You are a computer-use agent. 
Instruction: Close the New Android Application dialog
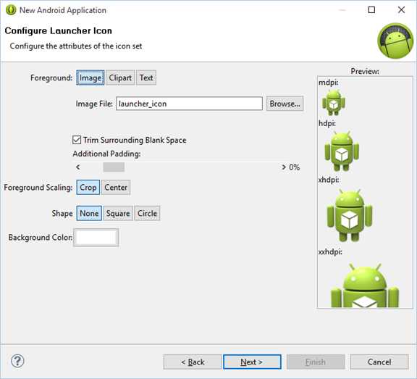[401, 10]
